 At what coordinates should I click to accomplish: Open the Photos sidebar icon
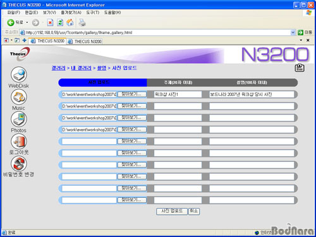19,119
